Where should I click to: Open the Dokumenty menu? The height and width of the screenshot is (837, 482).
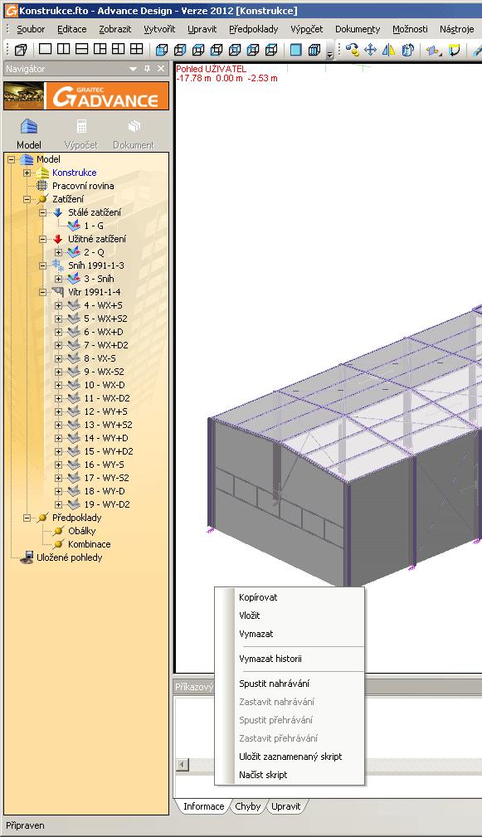tap(358, 29)
